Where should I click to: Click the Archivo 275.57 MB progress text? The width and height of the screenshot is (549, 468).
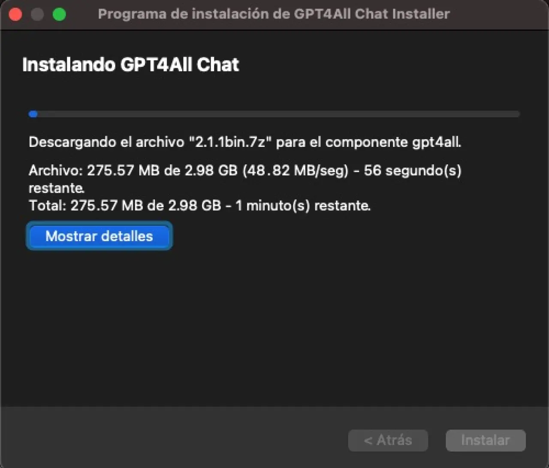[133, 170]
